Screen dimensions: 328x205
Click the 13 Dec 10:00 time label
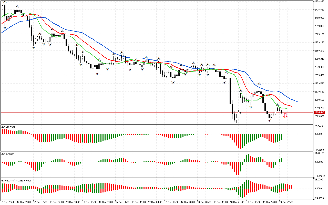coord(73,202)
